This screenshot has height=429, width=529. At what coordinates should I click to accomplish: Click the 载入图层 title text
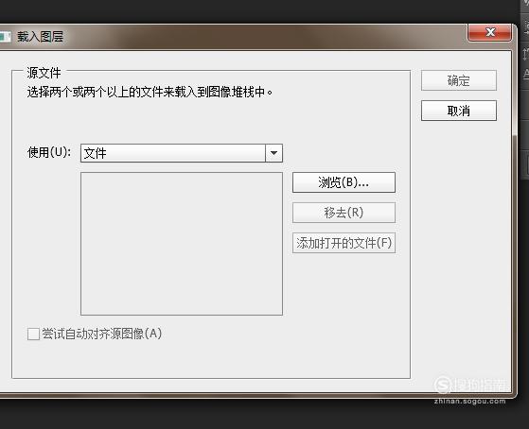click(x=41, y=37)
